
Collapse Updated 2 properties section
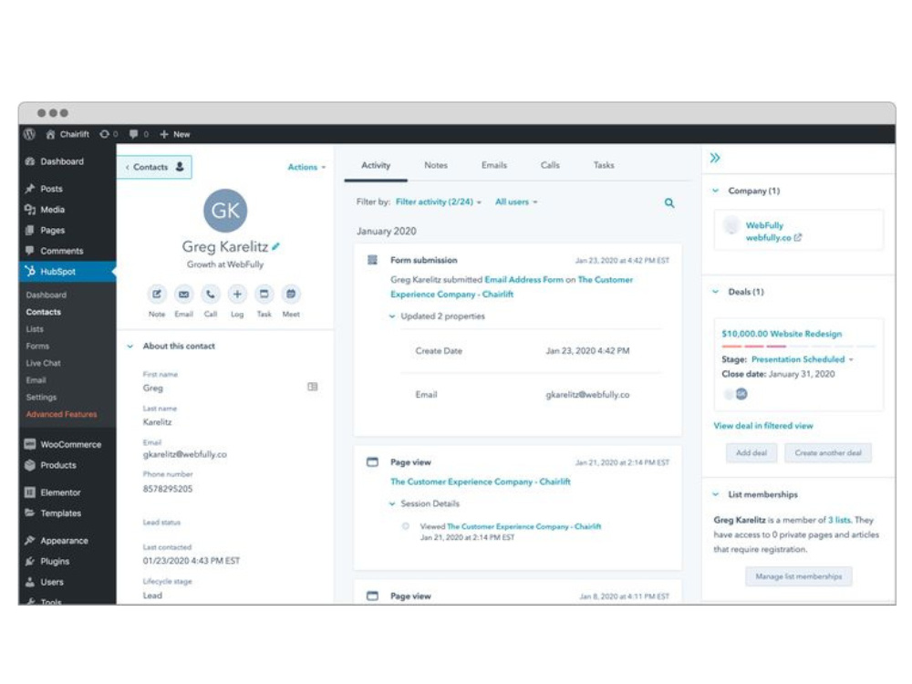coord(392,316)
